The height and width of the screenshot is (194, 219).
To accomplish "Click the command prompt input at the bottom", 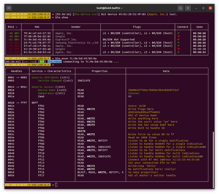I will [56, 184].
